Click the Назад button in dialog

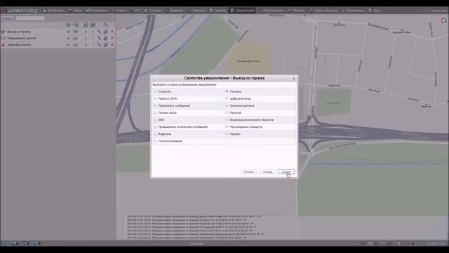point(267,171)
